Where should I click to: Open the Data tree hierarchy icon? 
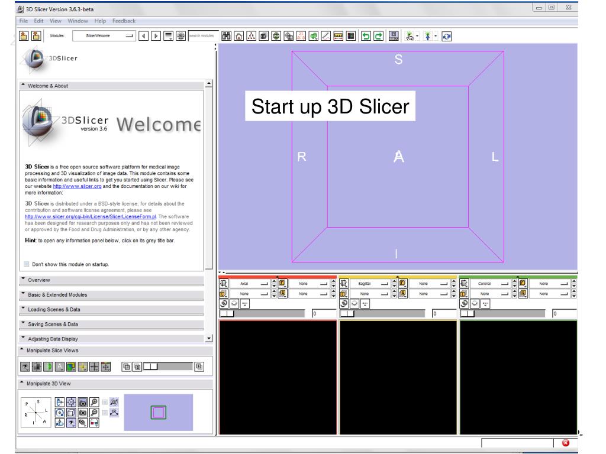[x=251, y=36]
